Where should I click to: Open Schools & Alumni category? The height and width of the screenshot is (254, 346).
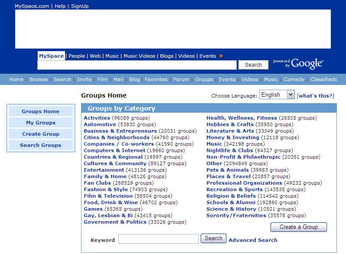[231, 202]
